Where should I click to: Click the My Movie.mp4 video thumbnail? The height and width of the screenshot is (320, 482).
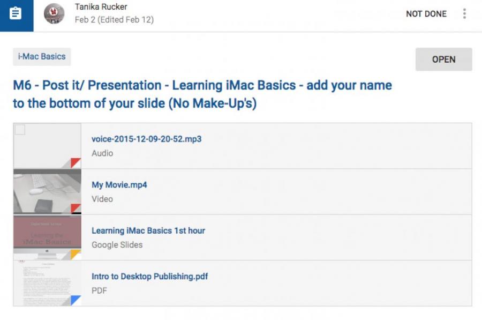click(47, 192)
